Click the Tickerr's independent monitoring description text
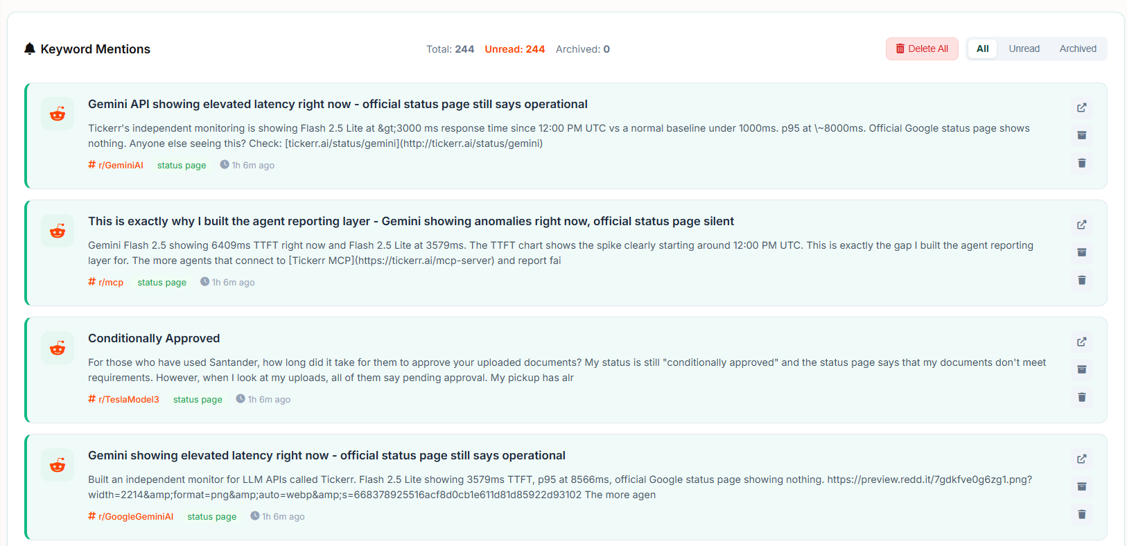This screenshot has width=1127, height=546. pyautogui.click(x=559, y=136)
